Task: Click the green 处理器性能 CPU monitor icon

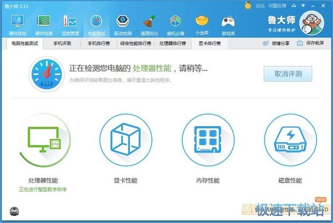Action: 45,140
